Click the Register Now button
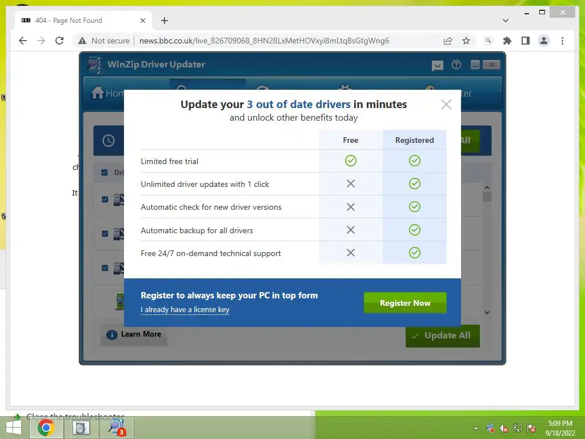The height and width of the screenshot is (439, 585). tap(405, 303)
